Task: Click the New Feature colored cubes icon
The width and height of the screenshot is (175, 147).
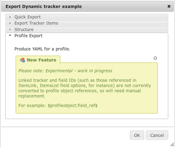Action: click(22, 60)
